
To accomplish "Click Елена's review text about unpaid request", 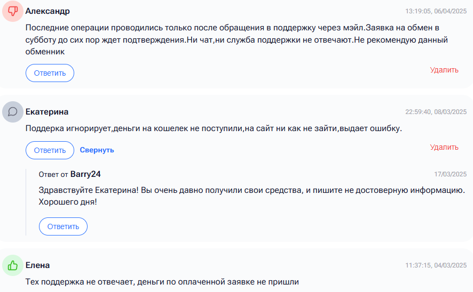I will pos(162,281).
